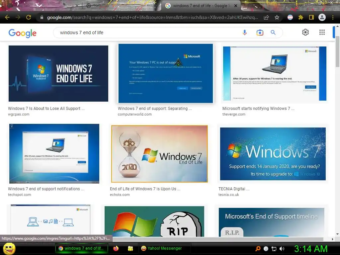Click the padlock site info icon
Viewport: 340px width, 255px height.
[42, 17]
